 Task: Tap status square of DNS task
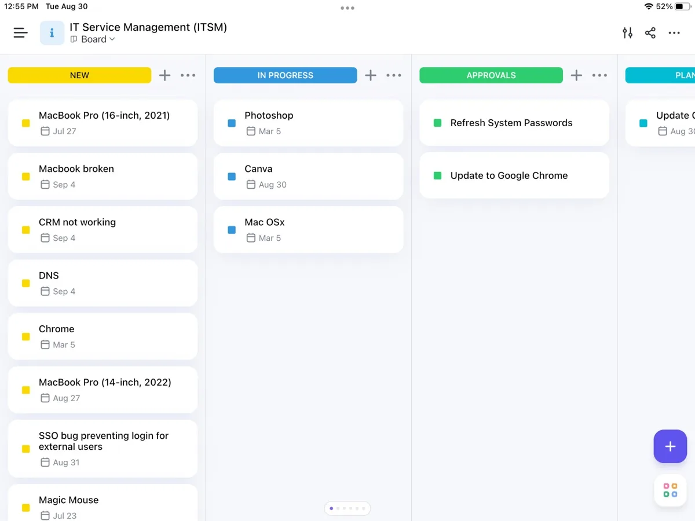pos(25,283)
